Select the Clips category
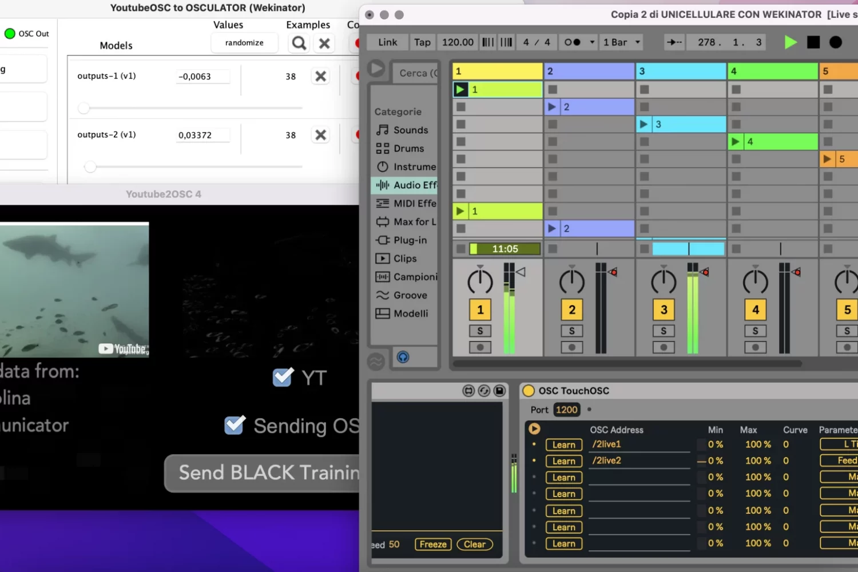The width and height of the screenshot is (858, 572). point(404,259)
